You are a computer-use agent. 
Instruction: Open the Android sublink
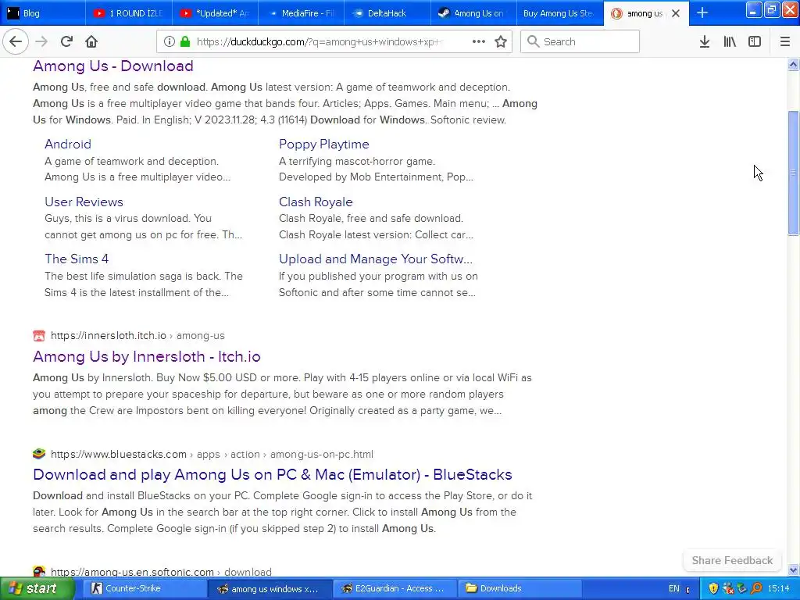tap(68, 144)
